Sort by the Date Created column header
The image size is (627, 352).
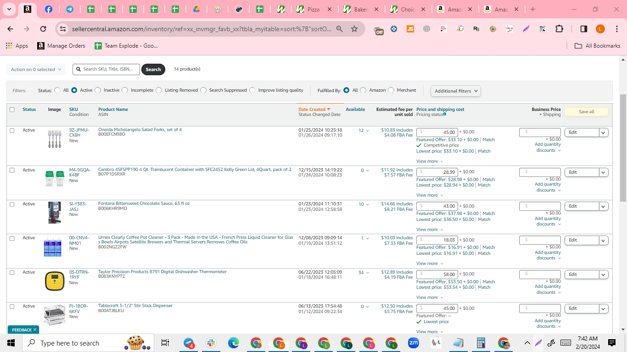314,110
